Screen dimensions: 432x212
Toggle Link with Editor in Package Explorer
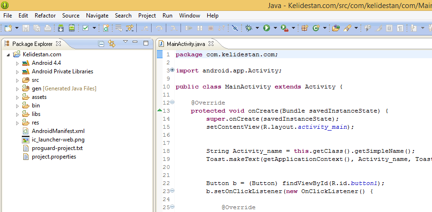point(112,44)
